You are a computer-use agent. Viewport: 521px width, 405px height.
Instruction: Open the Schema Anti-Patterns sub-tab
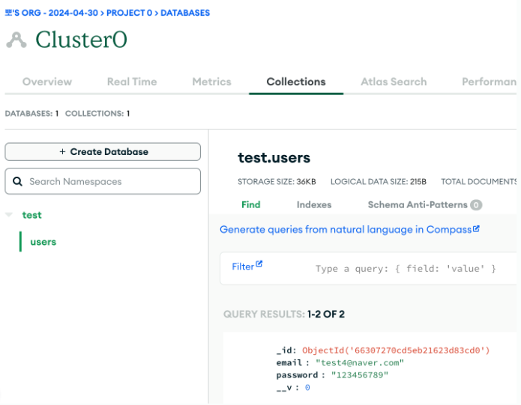tap(418, 204)
